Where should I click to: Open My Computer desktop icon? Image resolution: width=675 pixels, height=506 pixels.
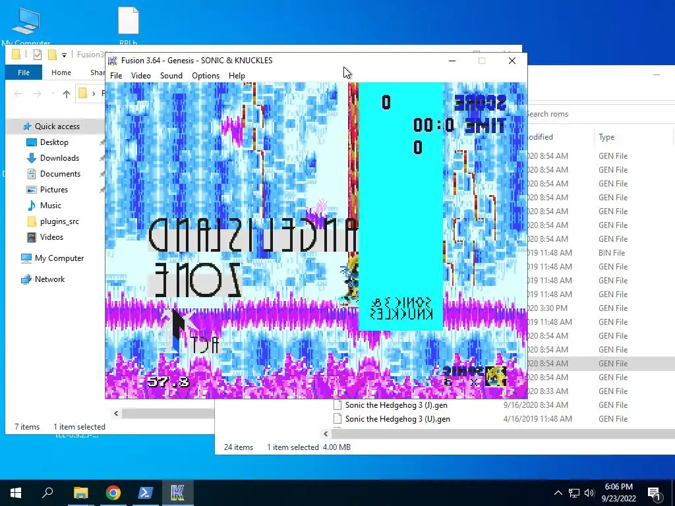point(26,26)
